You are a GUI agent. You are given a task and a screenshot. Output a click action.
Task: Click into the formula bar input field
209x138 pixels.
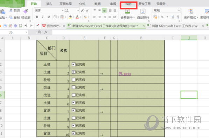pos(131,32)
